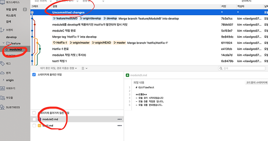The image size is (268, 141).
Task: Check the 스테이지에 올라가지 않은 파일 checkbox
Action: [34, 113]
